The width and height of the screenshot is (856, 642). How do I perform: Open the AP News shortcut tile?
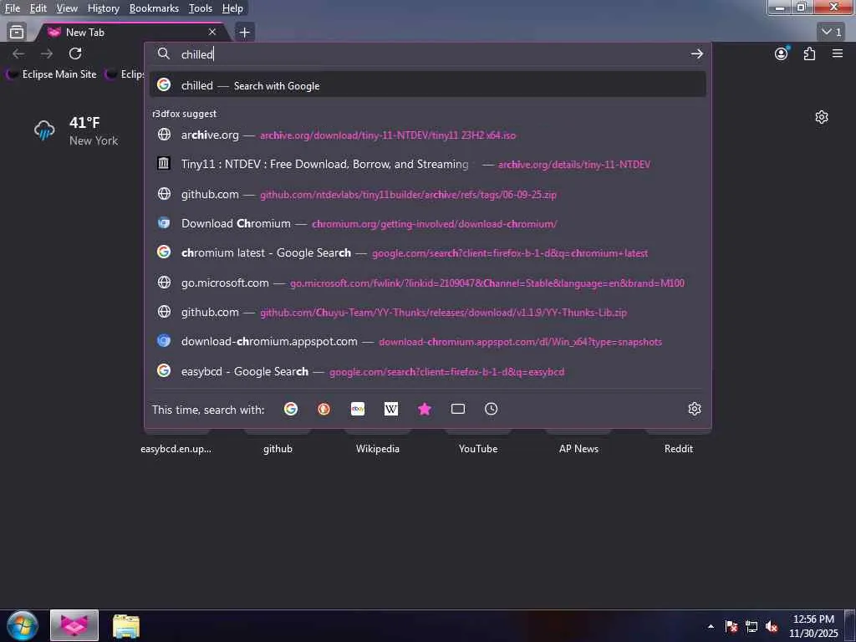tap(578, 448)
